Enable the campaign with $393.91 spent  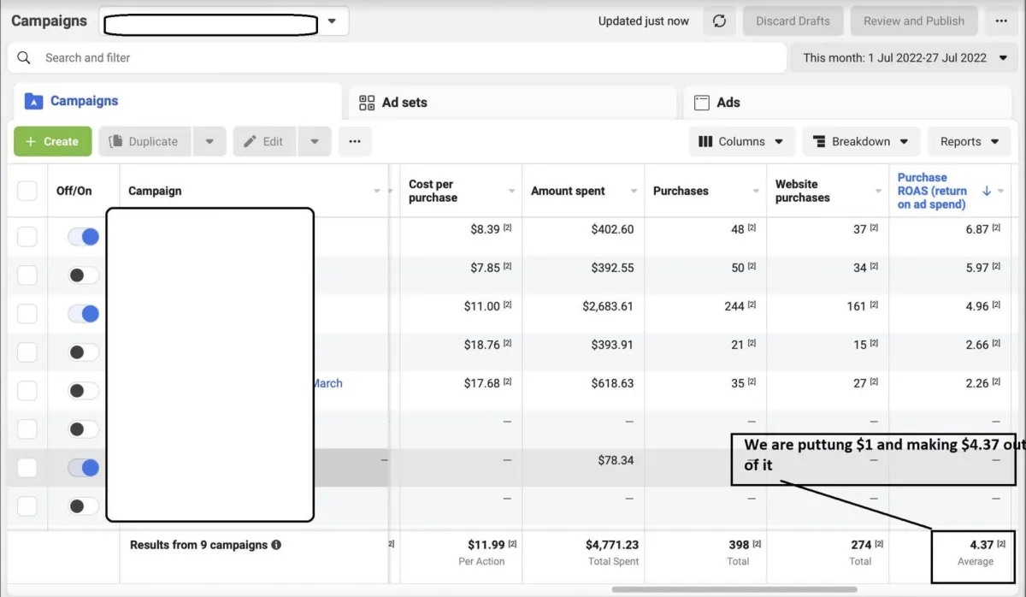84,352
